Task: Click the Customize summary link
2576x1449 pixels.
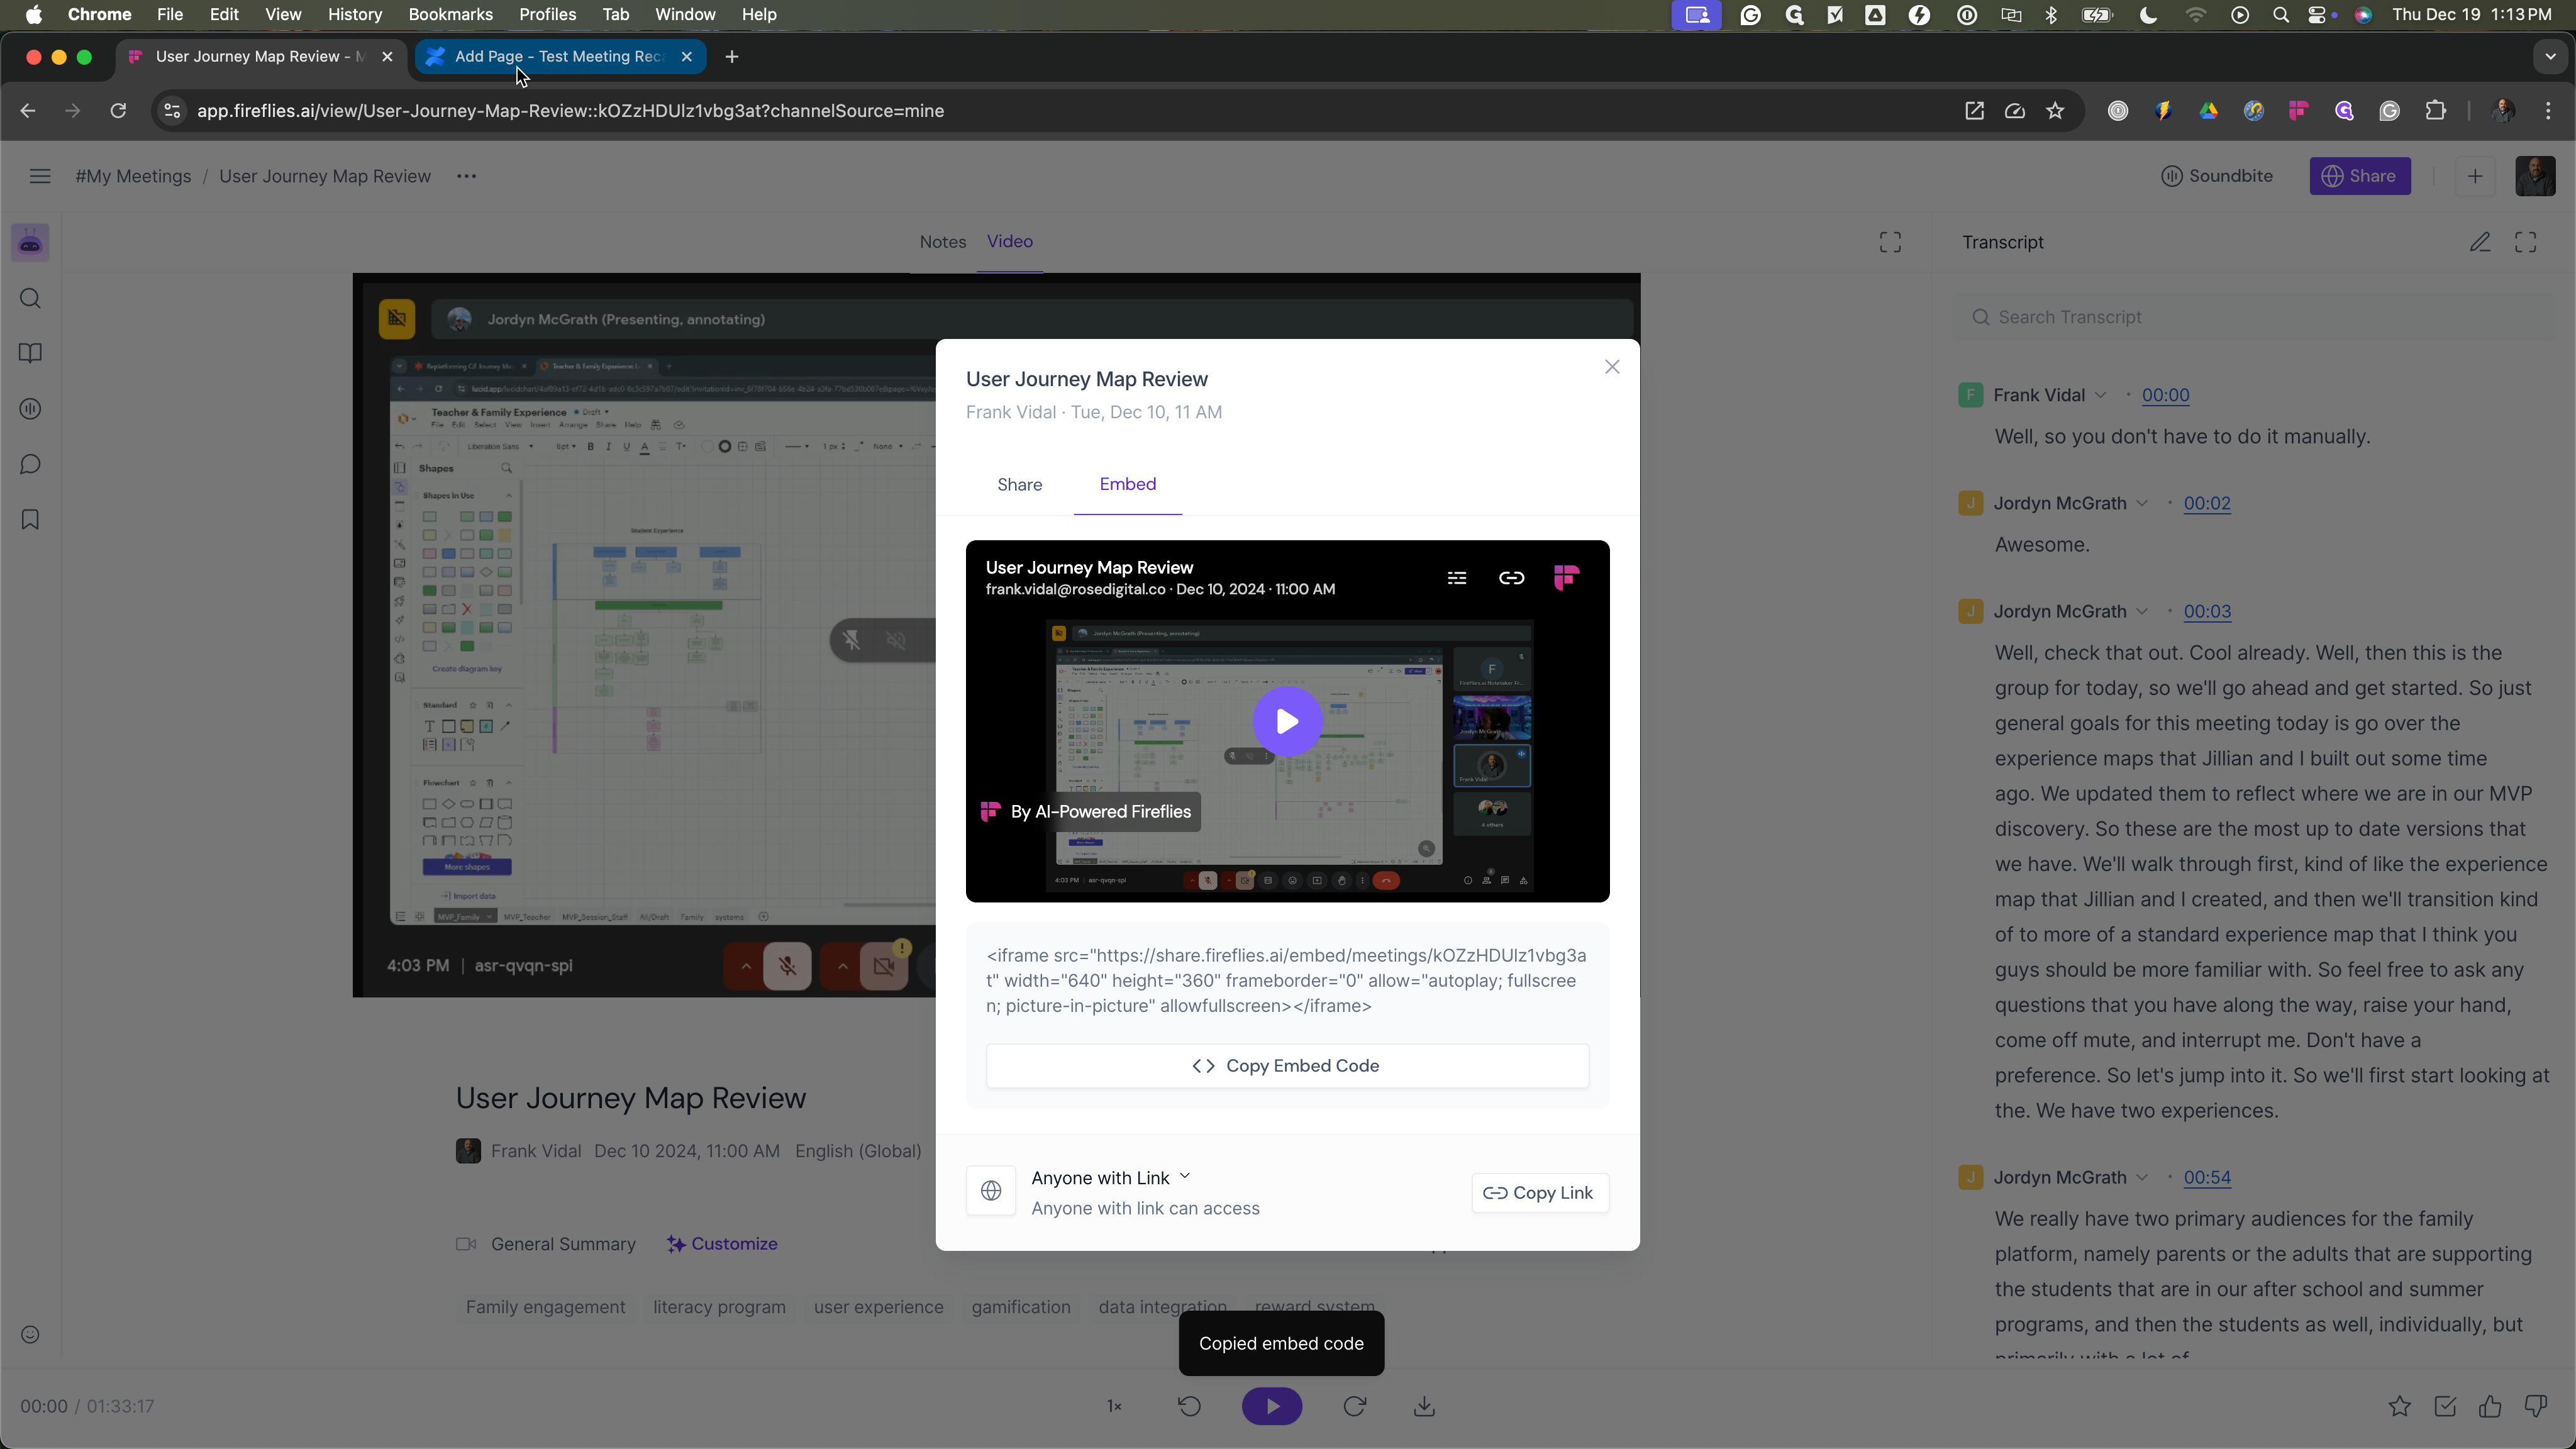Action: [722, 1244]
